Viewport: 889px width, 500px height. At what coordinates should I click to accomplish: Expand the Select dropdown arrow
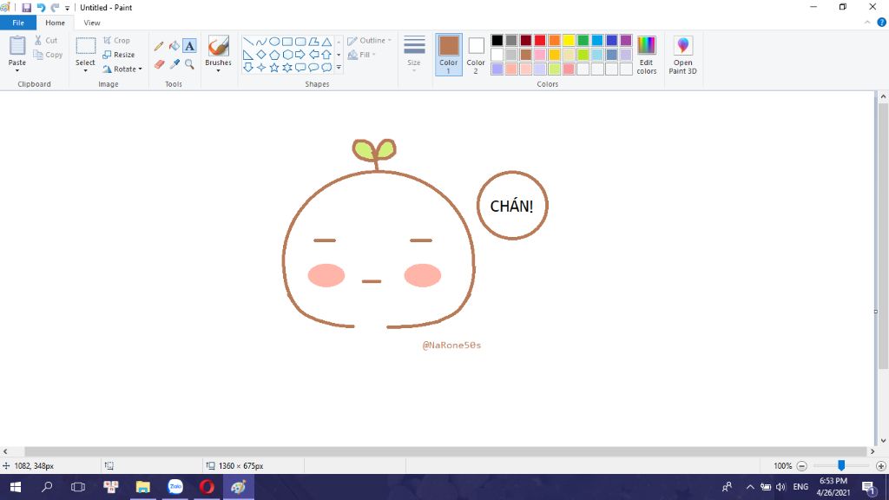coord(86,71)
